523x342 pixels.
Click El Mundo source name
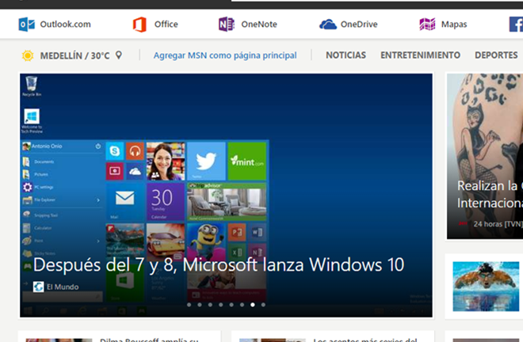63,287
